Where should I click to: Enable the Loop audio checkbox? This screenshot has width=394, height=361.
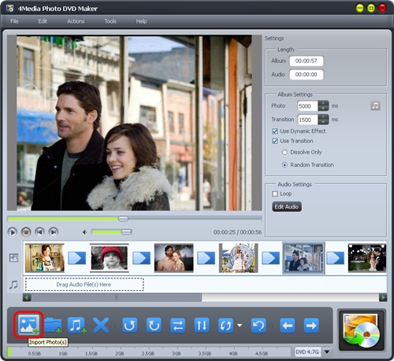pos(275,193)
